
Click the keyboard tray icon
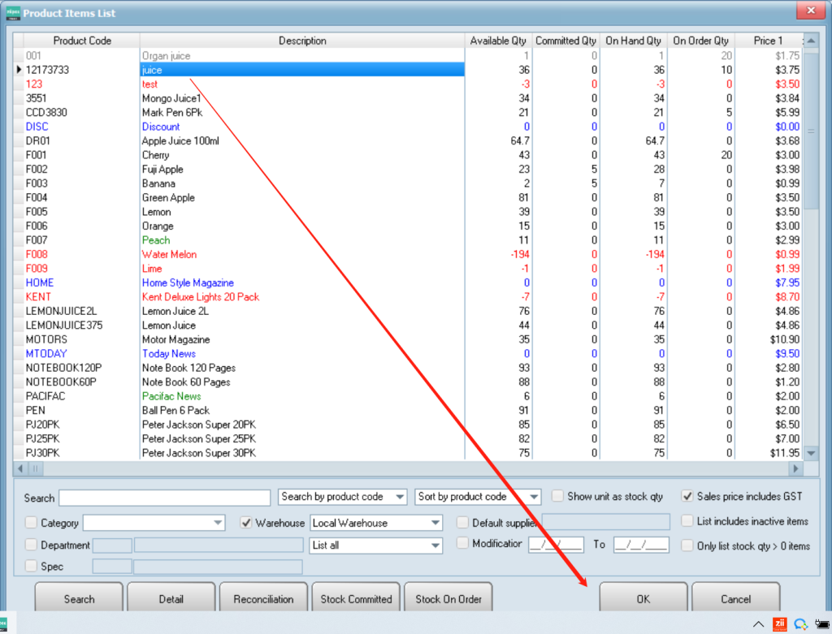pyautogui.click(x=821, y=623)
